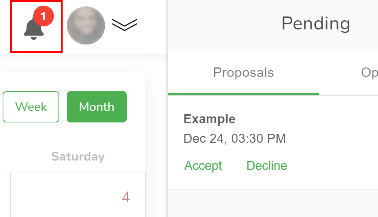378x217 pixels.
Task: Click the Pending panel heading
Action: click(x=316, y=24)
